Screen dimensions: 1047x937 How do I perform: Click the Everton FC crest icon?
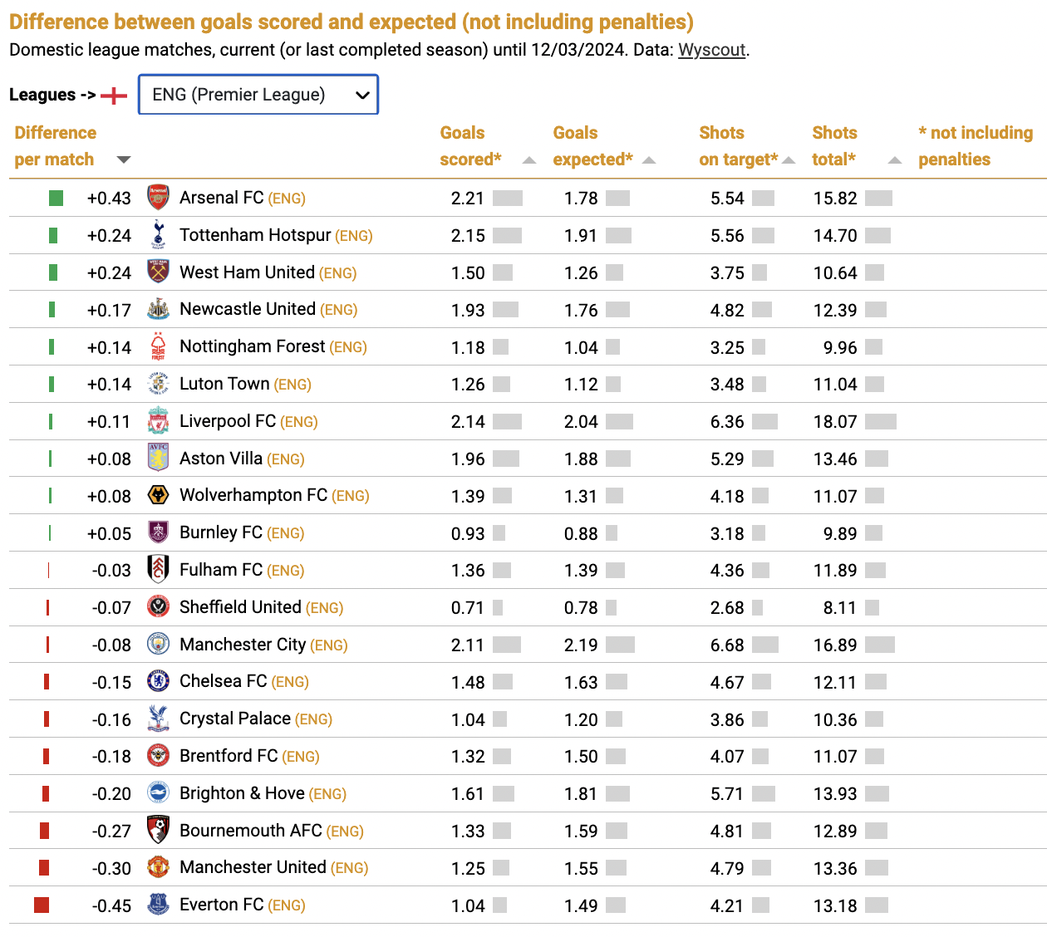pos(158,905)
